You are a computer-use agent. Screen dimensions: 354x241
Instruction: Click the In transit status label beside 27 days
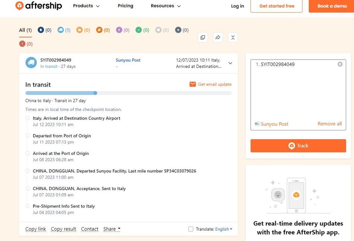click(x=49, y=66)
